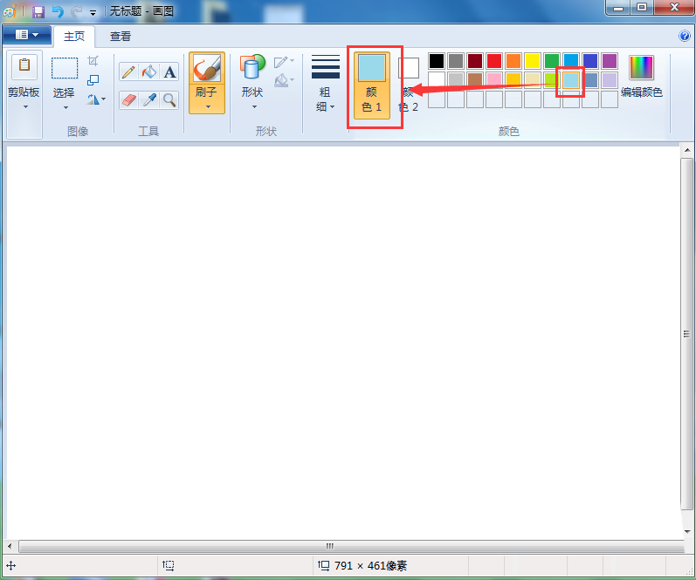Screen dimensions: 696x580
Task: Minimize the Paint window
Action: click(618, 7)
